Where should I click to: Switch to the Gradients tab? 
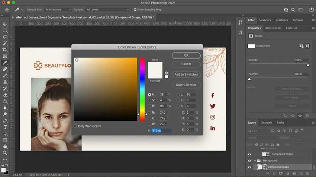coord(282,20)
